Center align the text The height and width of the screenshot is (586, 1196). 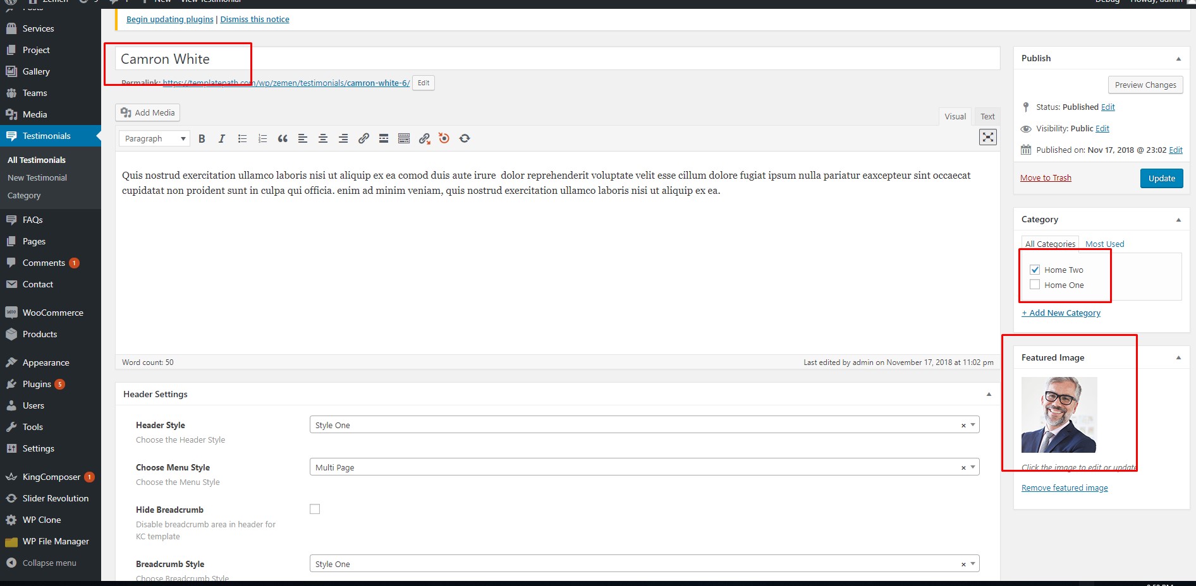[323, 139]
